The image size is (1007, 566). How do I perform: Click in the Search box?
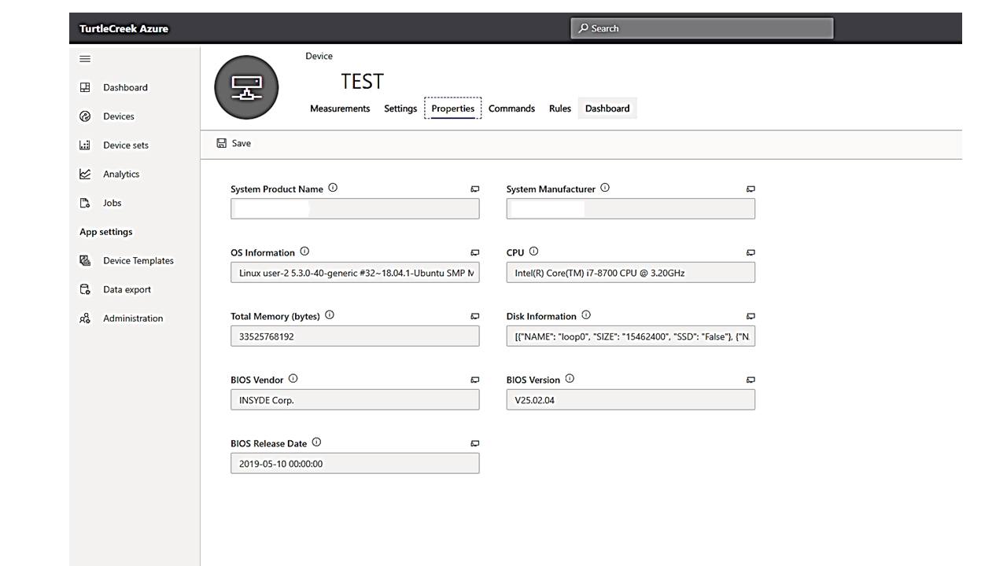click(x=701, y=28)
